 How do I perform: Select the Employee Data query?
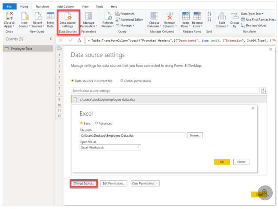click(28, 48)
